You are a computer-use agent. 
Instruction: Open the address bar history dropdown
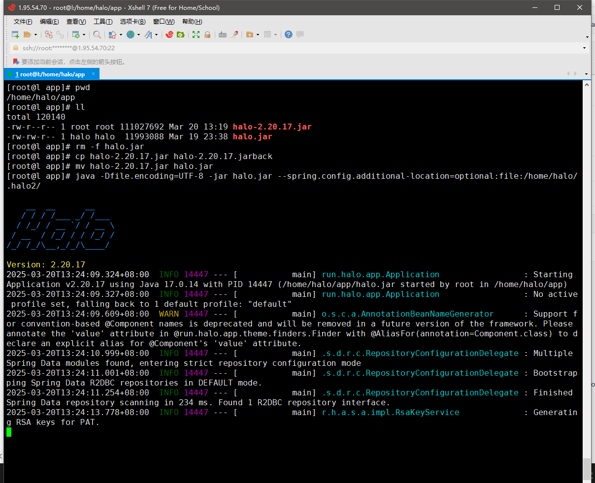tap(585, 48)
